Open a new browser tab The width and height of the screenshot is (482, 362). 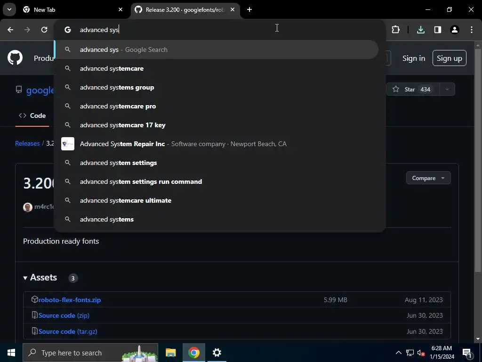[249, 9]
